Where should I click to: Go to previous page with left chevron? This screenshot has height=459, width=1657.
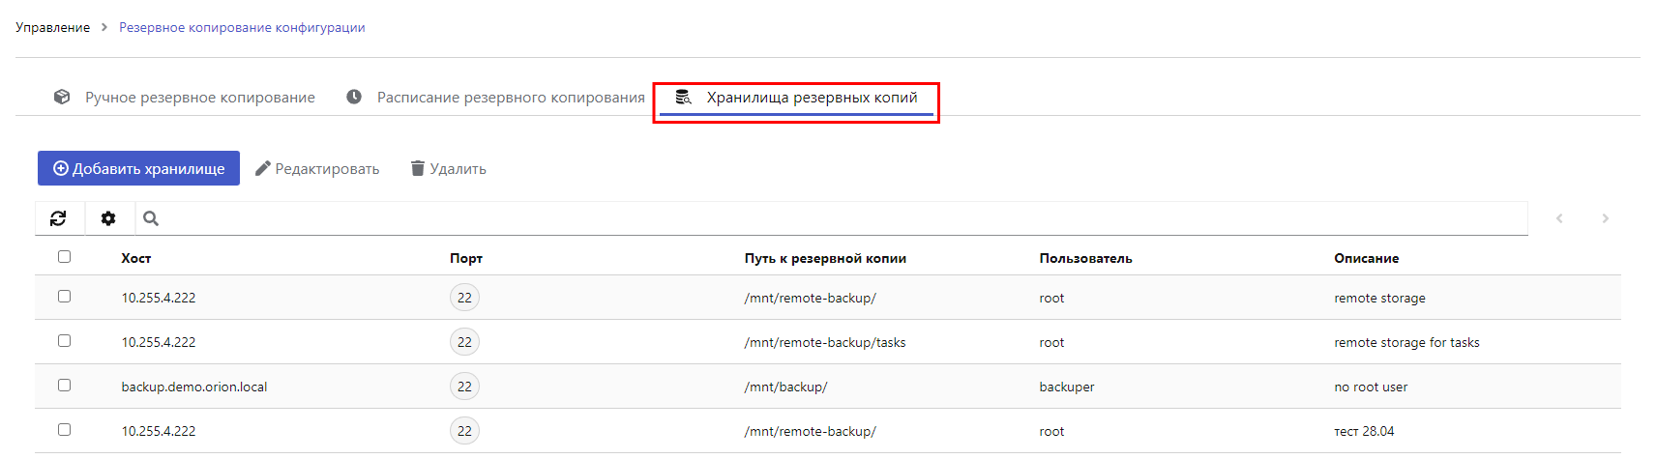coord(1559,218)
